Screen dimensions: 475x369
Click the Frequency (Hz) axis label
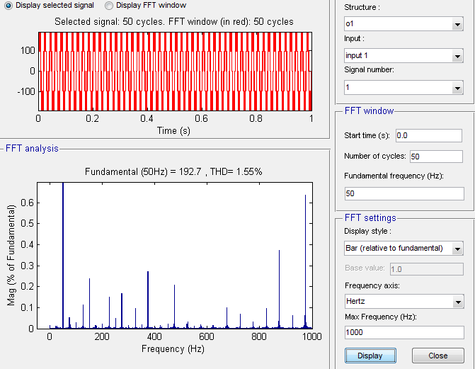(173, 348)
